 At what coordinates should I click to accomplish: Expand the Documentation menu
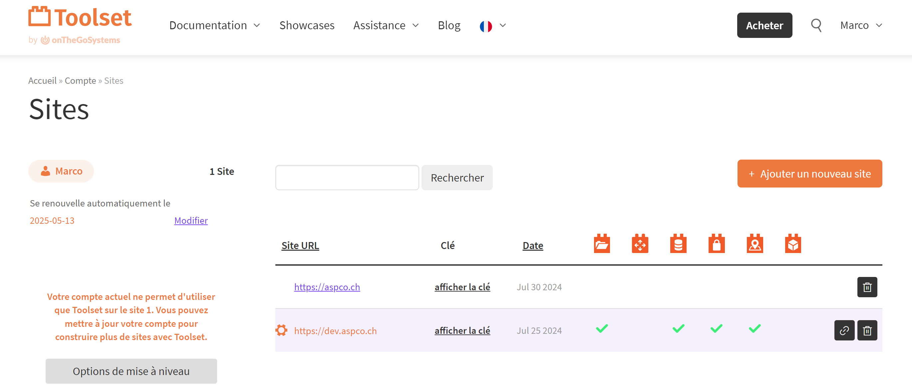pos(214,26)
